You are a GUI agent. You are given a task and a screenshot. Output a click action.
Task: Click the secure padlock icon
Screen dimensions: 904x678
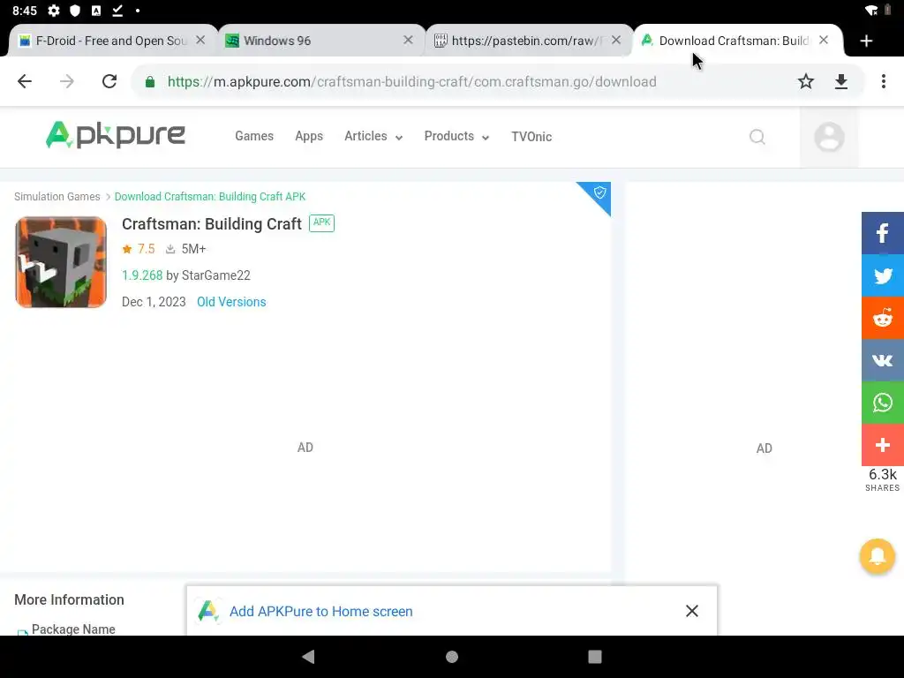point(150,82)
